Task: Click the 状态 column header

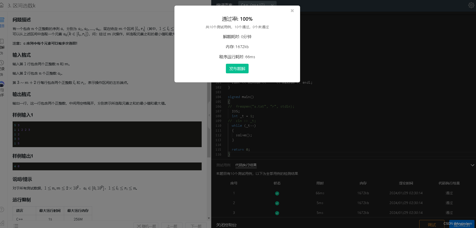Action: [x=277, y=183]
